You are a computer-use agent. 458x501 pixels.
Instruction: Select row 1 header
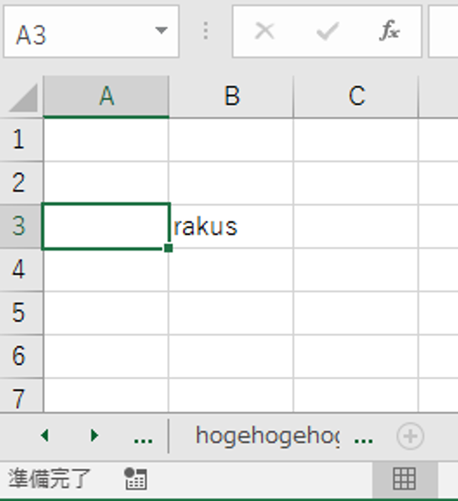coord(20,139)
